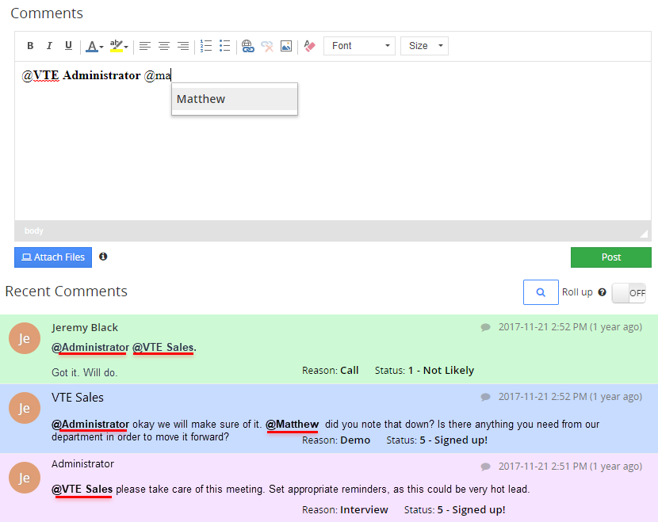Apply underline formatting in comment editor
The image size is (658, 522).
(68, 46)
